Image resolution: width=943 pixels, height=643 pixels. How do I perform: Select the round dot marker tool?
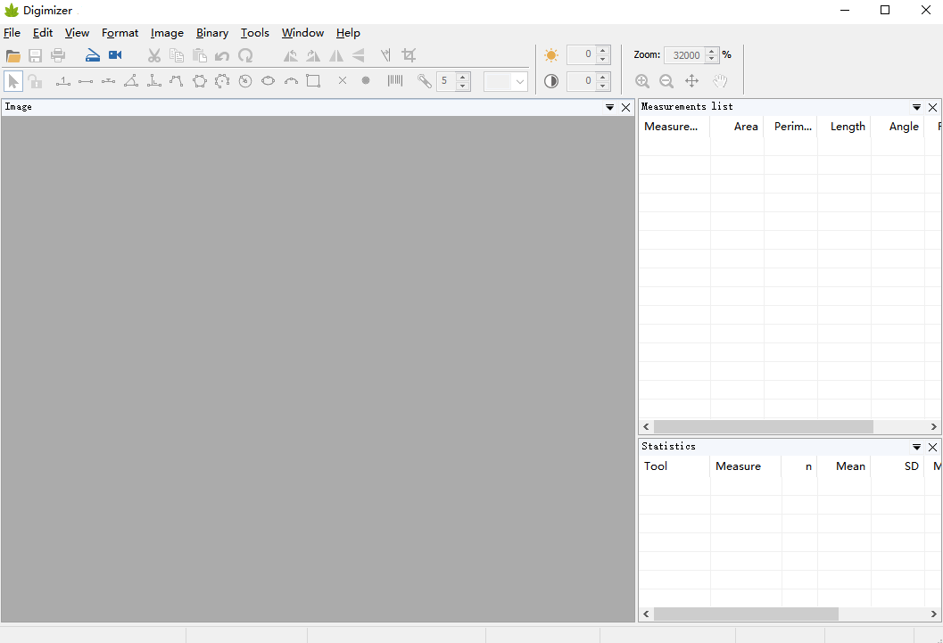366,80
